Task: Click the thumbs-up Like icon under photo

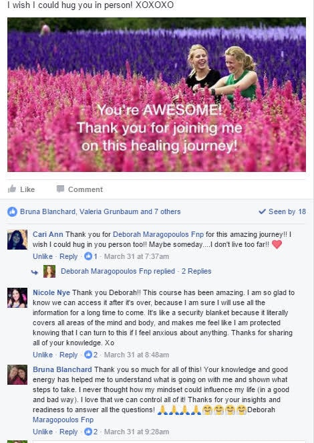Action: click(12, 189)
